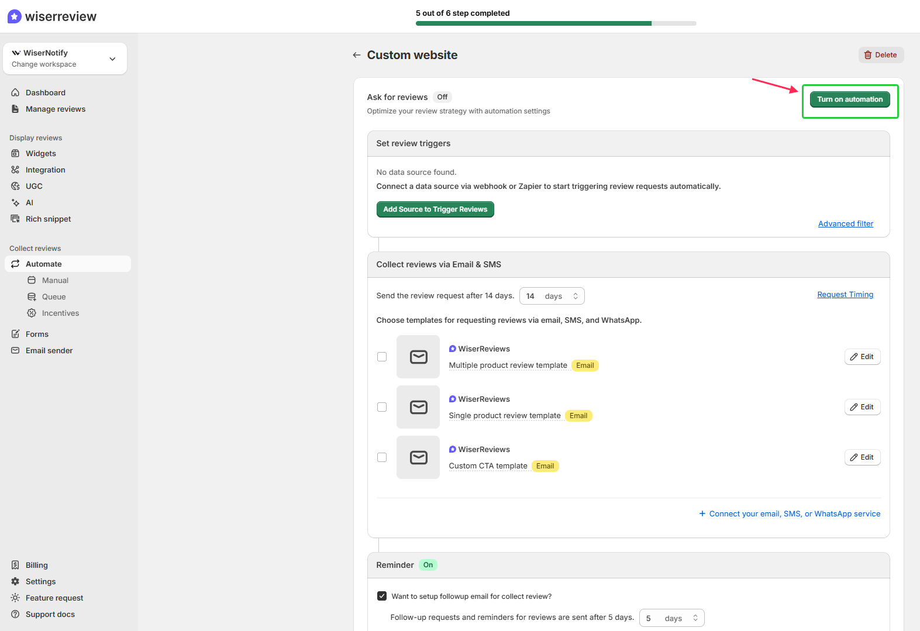
Task: Open the Advanced filter link
Action: [845, 223]
